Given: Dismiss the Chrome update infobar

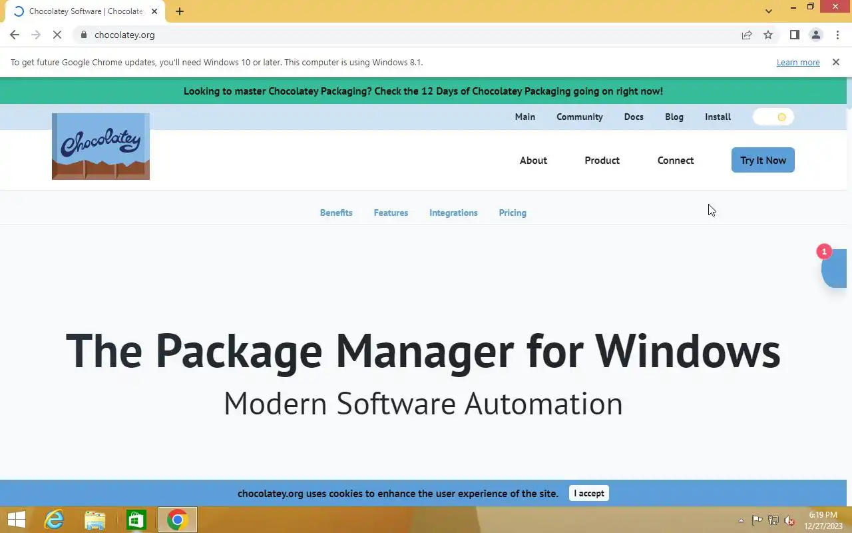Looking at the screenshot, I should point(835,62).
